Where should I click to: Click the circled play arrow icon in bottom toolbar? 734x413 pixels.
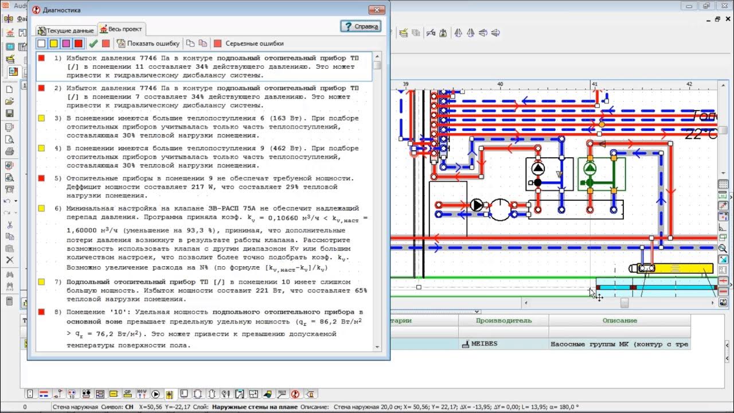155,394
